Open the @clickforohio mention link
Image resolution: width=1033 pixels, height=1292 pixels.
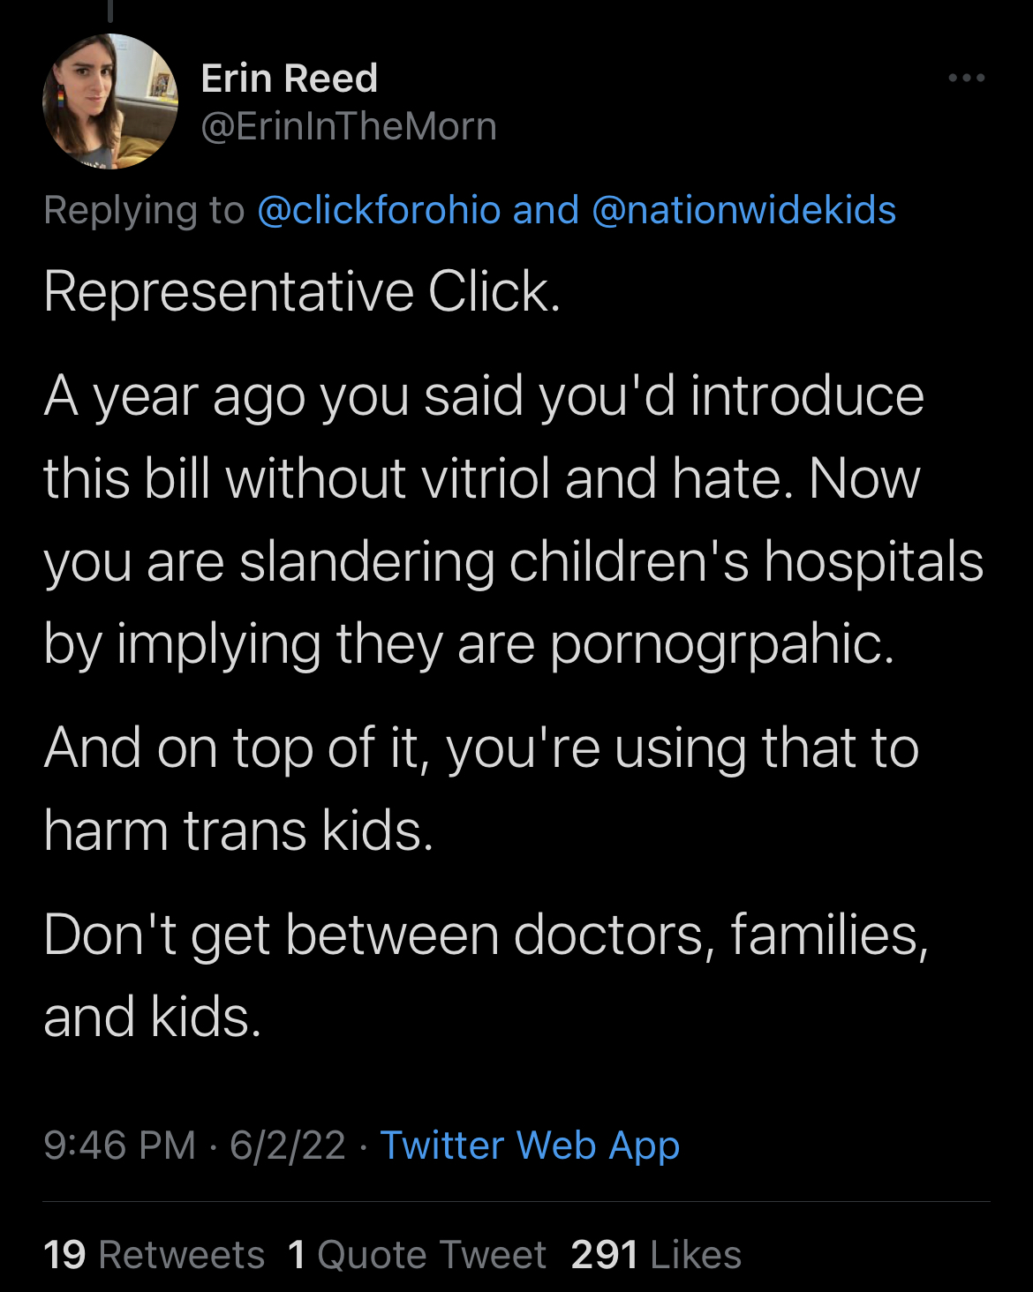tap(379, 210)
